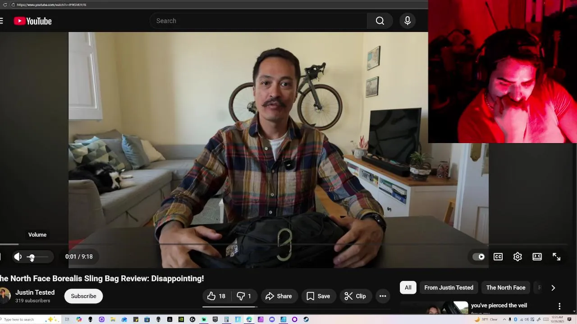The width and height of the screenshot is (577, 324).
Task: Open the video settings gear
Action: 517,256
